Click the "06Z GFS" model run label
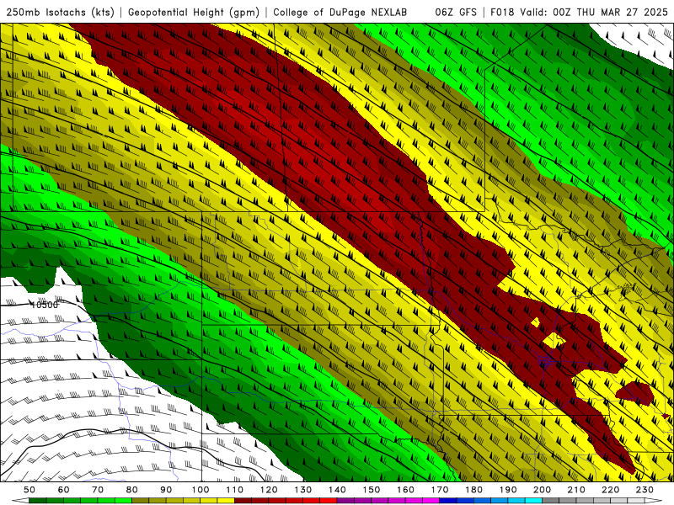 pyautogui.click(x=456, y=12)
